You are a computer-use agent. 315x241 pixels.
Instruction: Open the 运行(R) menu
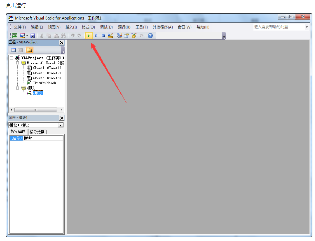point(124,27)
